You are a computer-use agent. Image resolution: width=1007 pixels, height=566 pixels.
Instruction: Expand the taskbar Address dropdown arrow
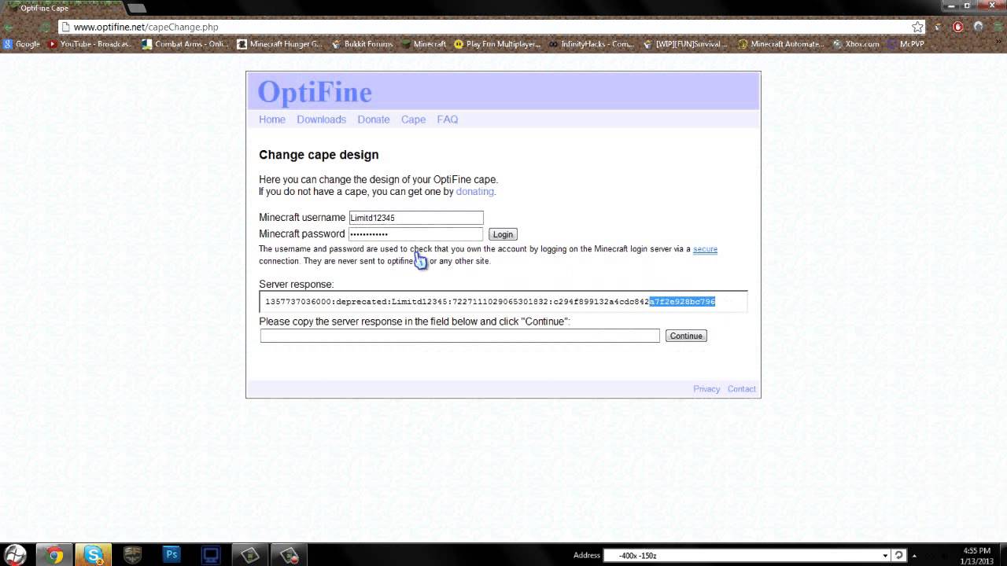[x=886, y=556]
